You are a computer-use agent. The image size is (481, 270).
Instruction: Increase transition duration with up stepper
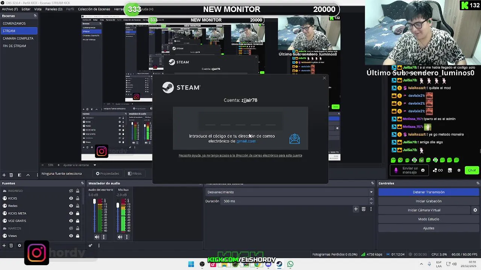click(371, 199)
